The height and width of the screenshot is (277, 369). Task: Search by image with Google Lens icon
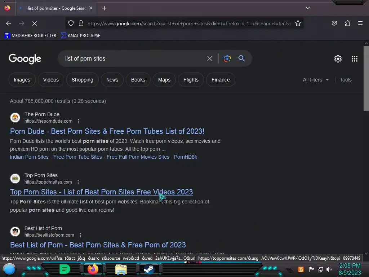pos(227,58)
